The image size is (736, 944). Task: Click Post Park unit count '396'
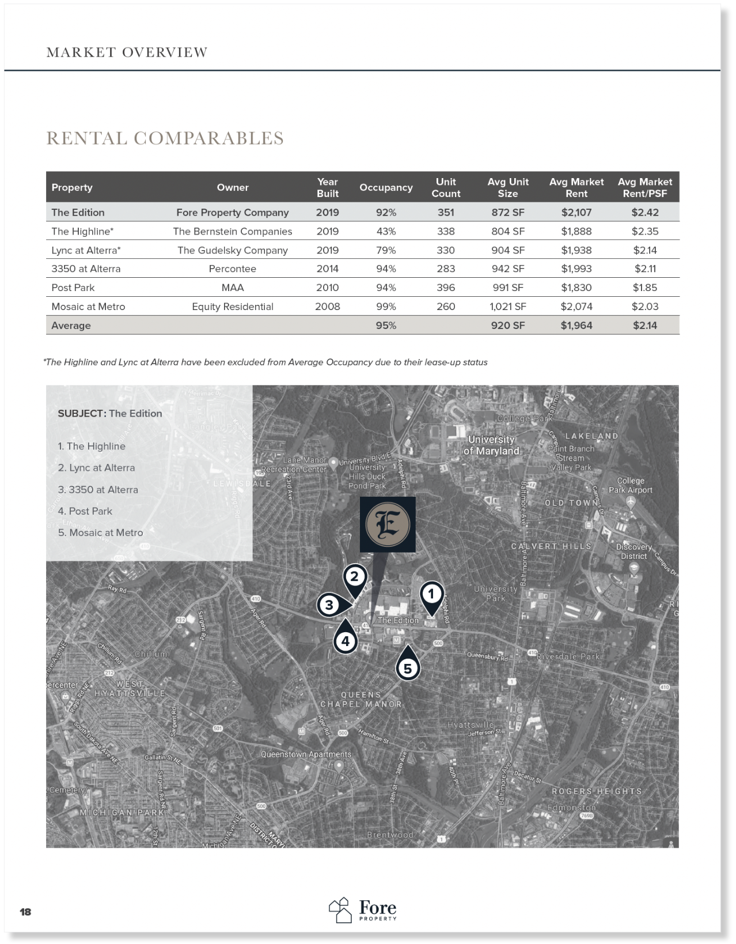(446, 288)
